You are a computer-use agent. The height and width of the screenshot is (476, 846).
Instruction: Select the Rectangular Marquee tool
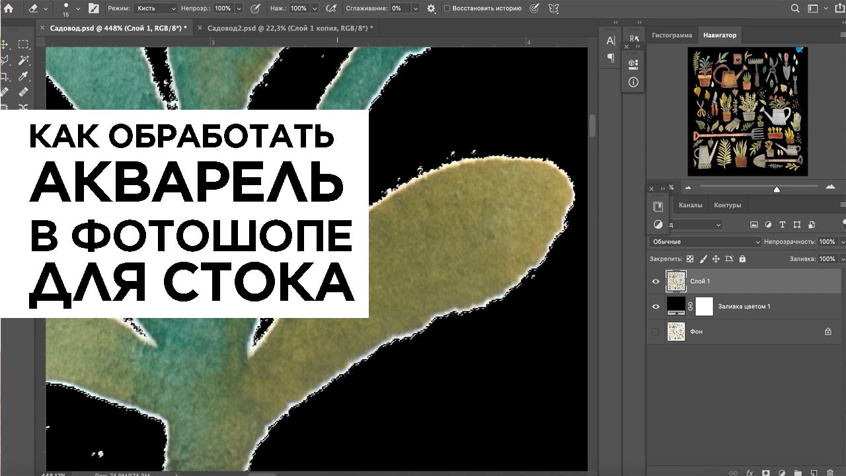pos(23,45)
